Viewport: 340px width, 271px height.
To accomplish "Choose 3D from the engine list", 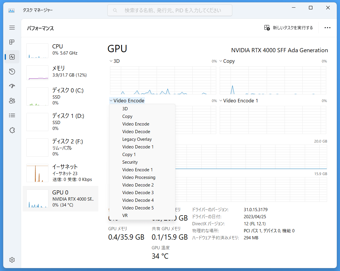I will pyautogui.click(x=142, y=109).
